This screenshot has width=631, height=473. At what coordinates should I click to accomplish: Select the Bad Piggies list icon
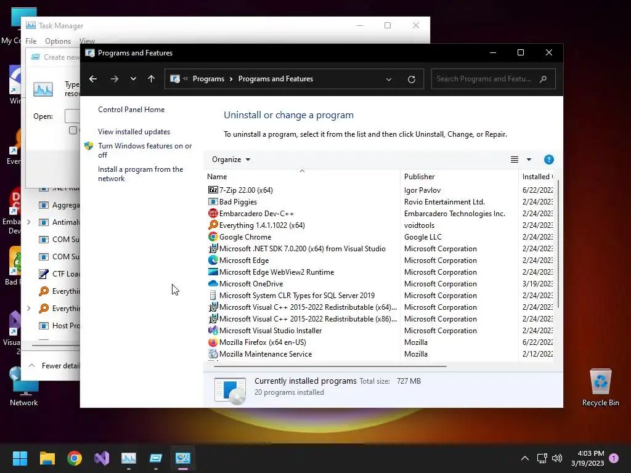click(213, 201)
